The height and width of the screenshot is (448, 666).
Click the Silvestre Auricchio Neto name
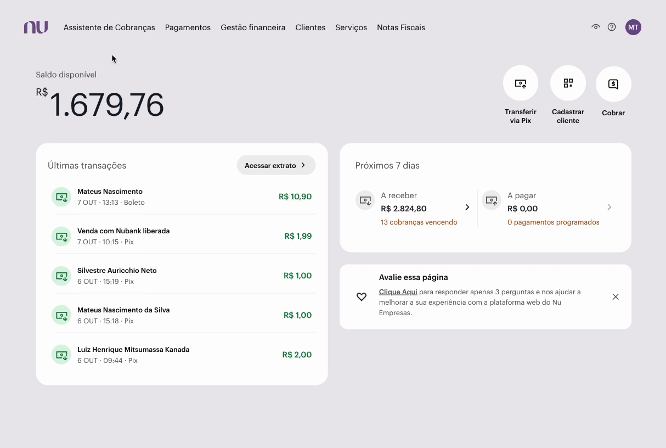[x=117, y=271]
